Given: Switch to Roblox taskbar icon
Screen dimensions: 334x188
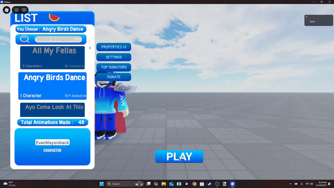Looking at the screenshot, I should (x=233, y=184).
